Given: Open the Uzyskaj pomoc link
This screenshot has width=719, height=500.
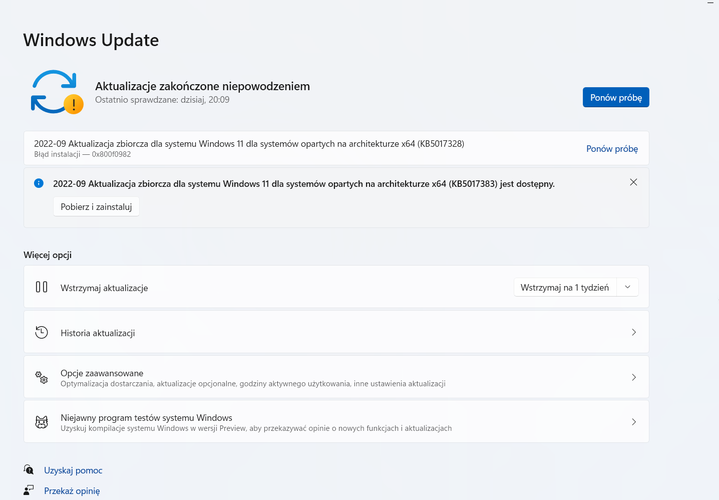Looking at the screenshot, I should coord(73,470).
